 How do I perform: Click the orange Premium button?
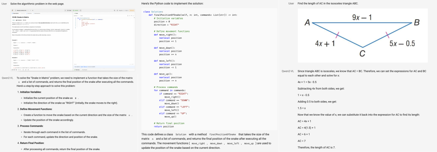click(132, 10)
